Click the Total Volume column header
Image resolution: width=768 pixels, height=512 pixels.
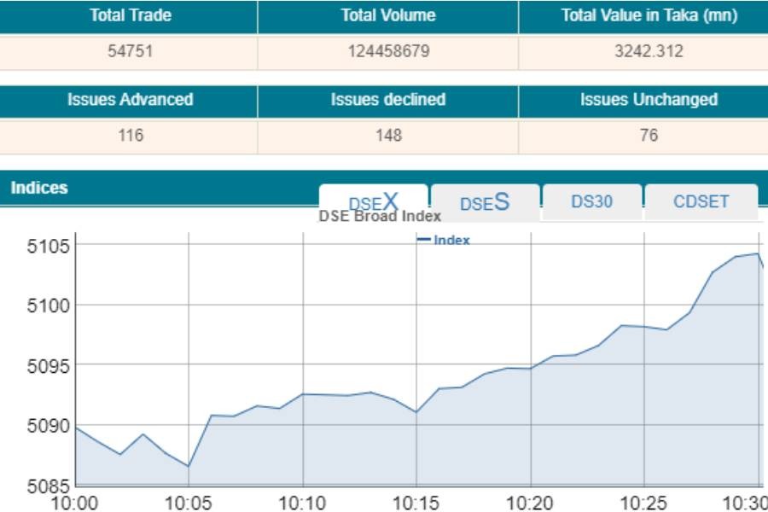388,15
